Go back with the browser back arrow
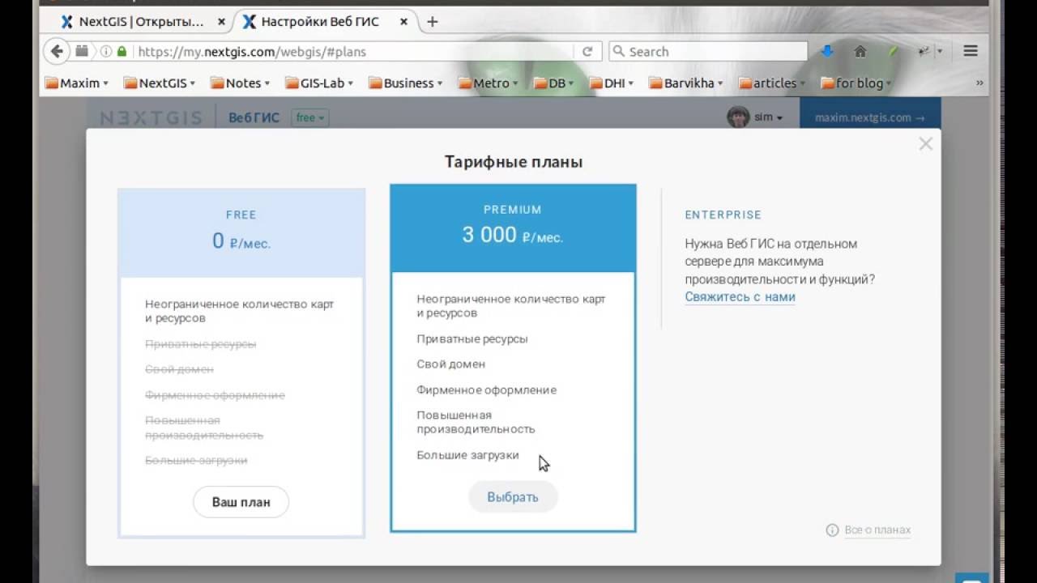This screenshot has height=583, width=1037. point(56,51)
